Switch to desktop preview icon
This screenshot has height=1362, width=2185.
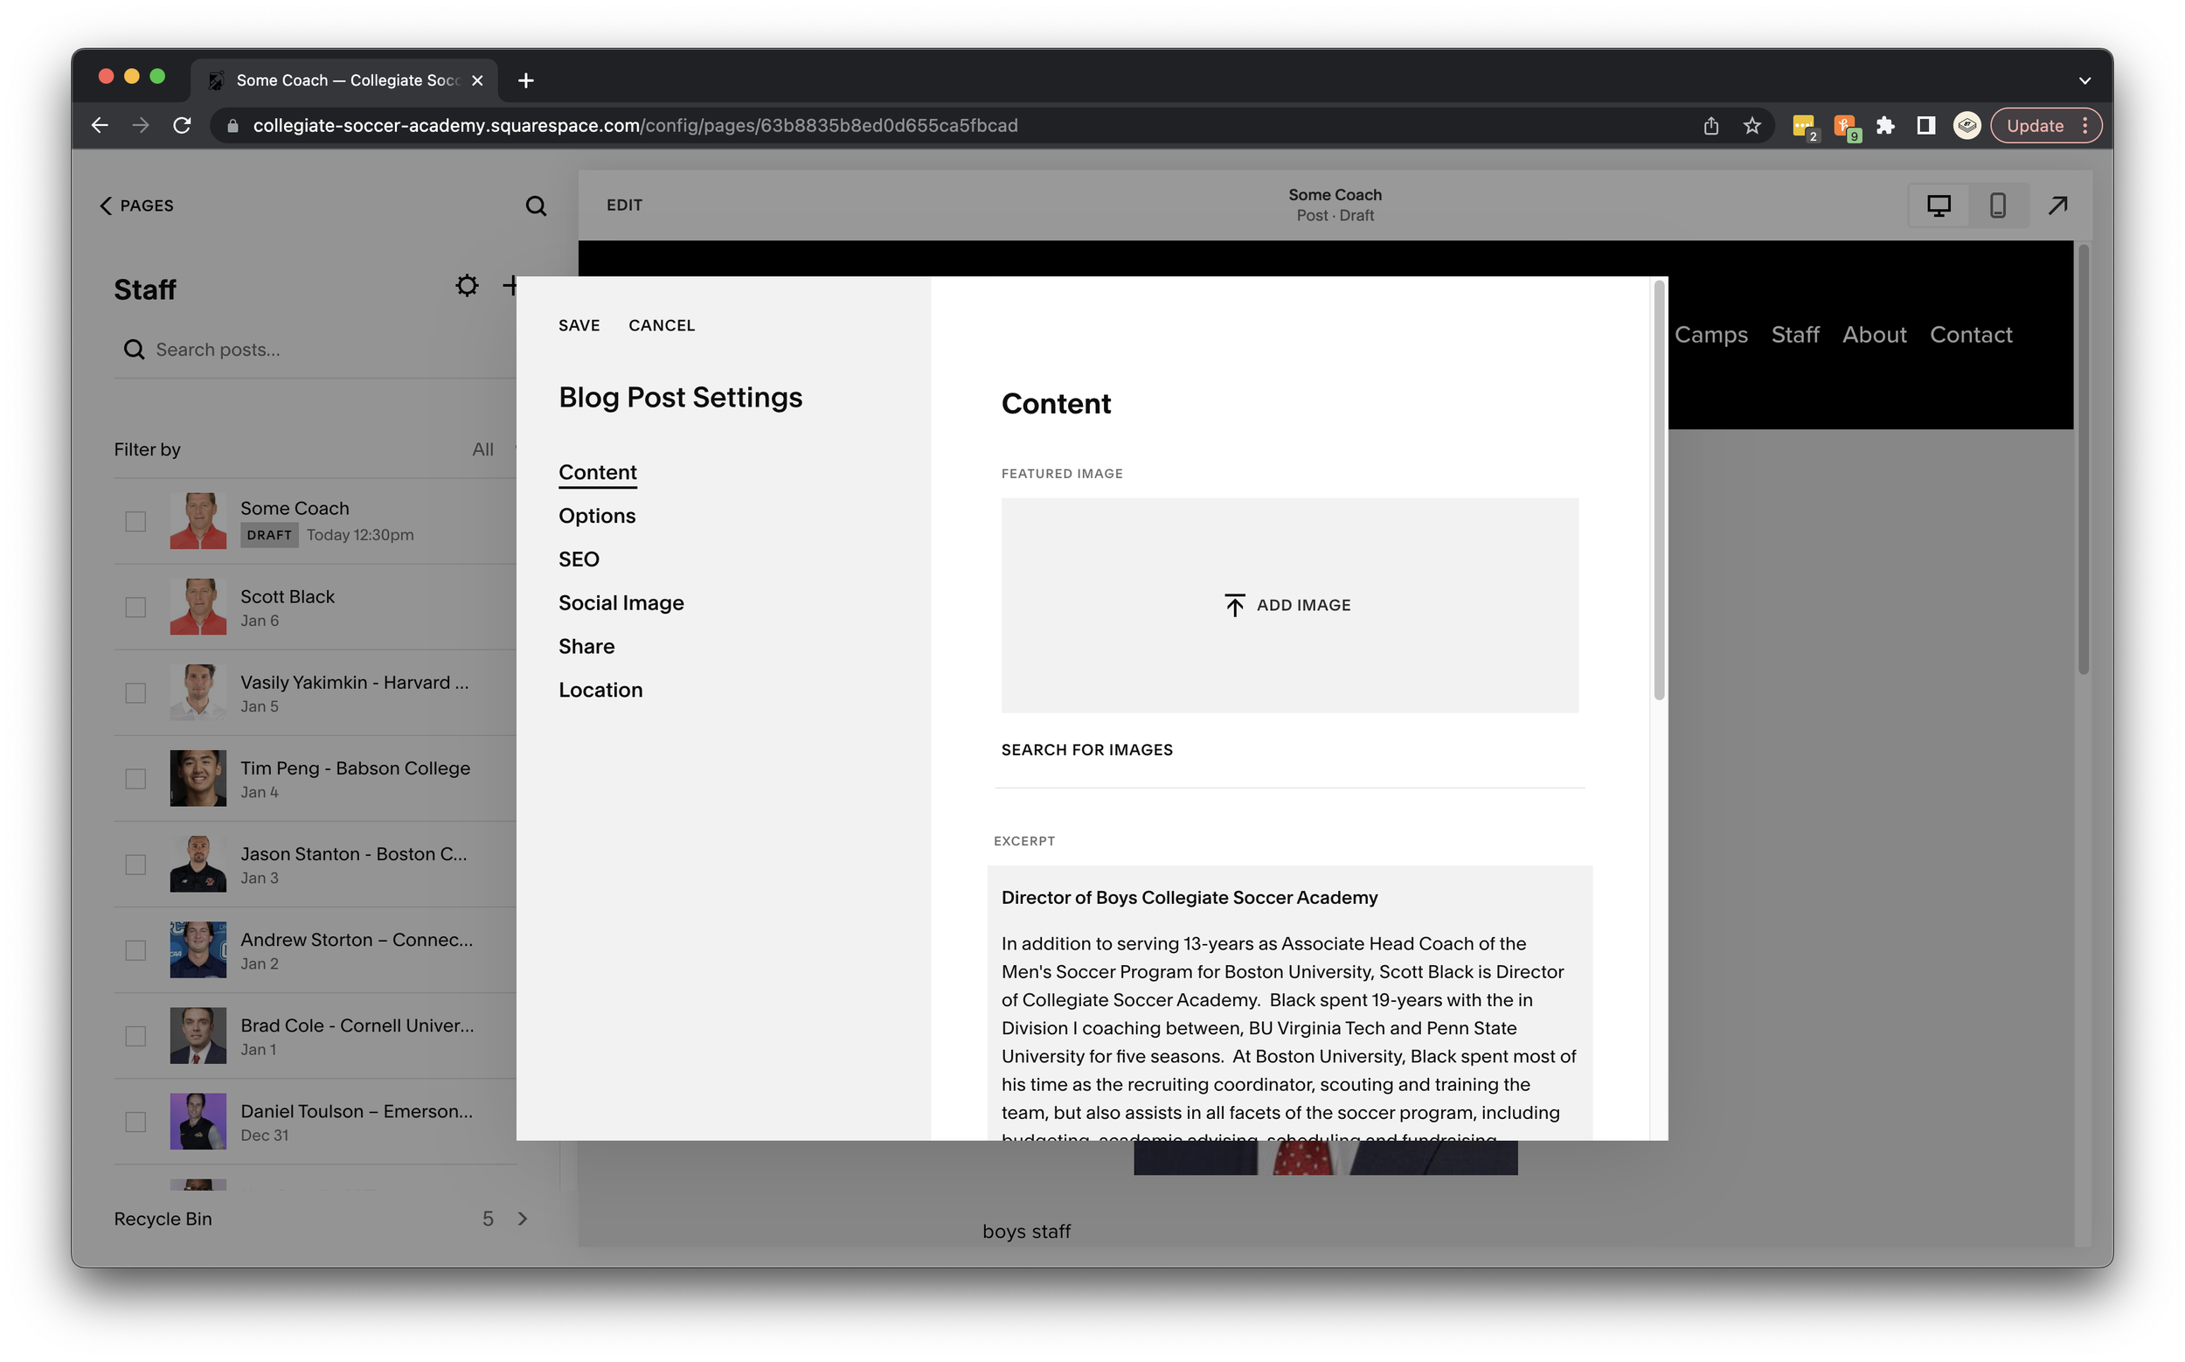[1939, 205]
